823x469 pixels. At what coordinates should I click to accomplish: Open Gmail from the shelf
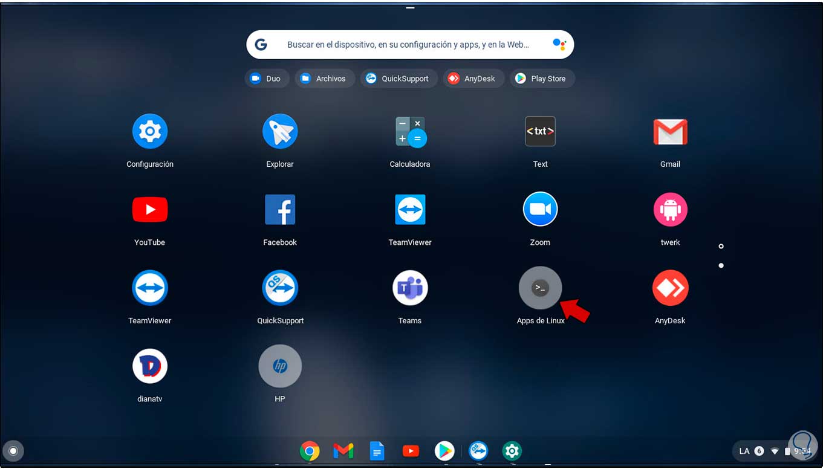pyautogui.click(x=343, y=451)
